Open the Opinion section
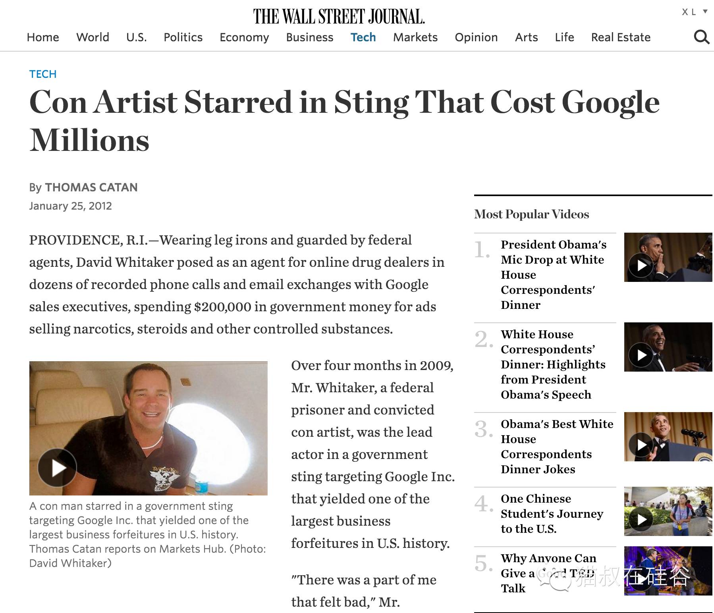The height and width of the screenshot is (613, 714). pos(476,37)
